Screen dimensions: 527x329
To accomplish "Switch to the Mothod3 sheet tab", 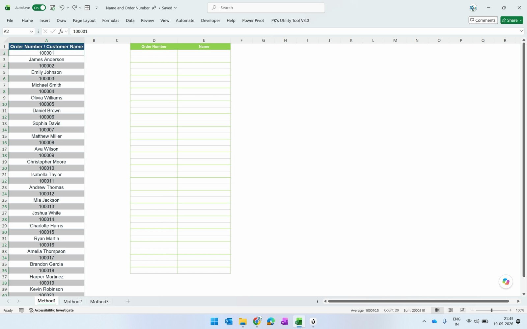I will (x=99, y=301).
